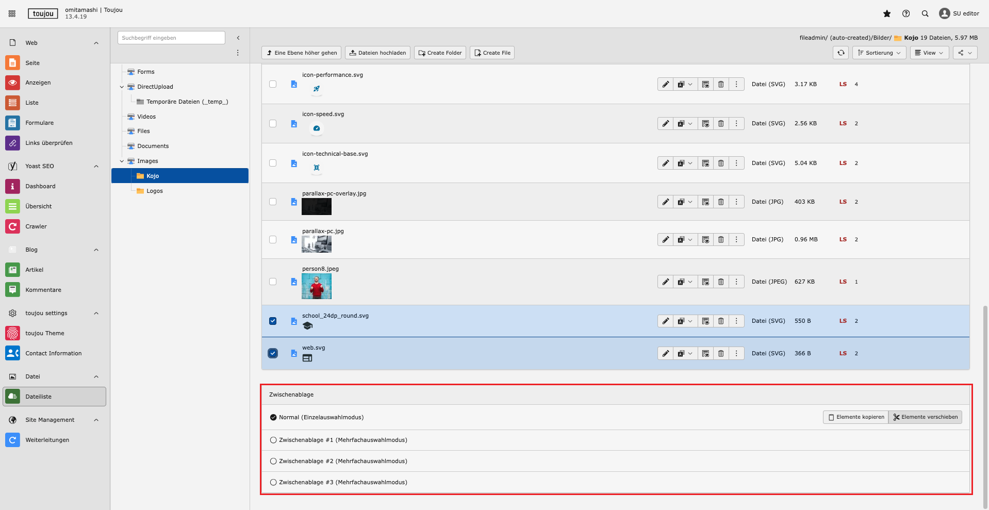
Task: Open the search magnifier in top bar
Action: (925, 14)
